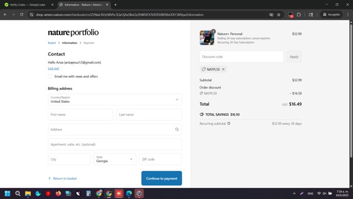Select the Information Nature+ tab
The height and width of the screenshot is (199, 353).
(x=84, y=5)
